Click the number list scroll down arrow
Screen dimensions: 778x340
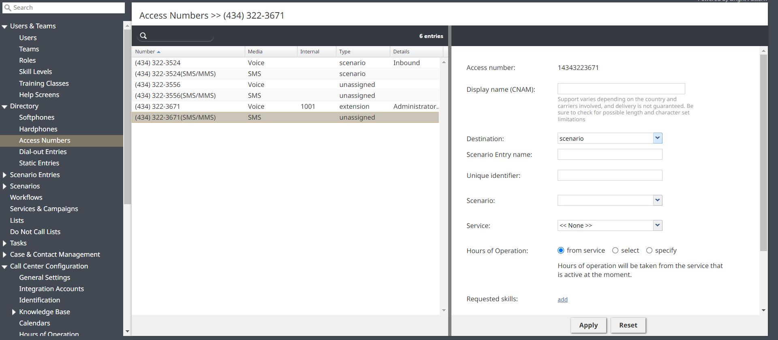click(444, 310)
